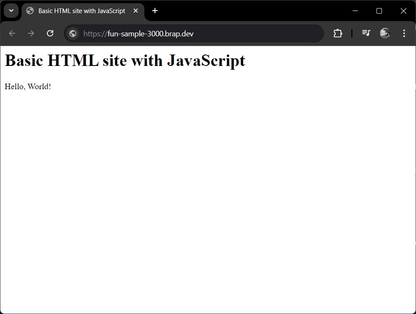The height and width of the screenshot is (314, 416).
Task: Click the site information globe icon
Action: point(72,33)
